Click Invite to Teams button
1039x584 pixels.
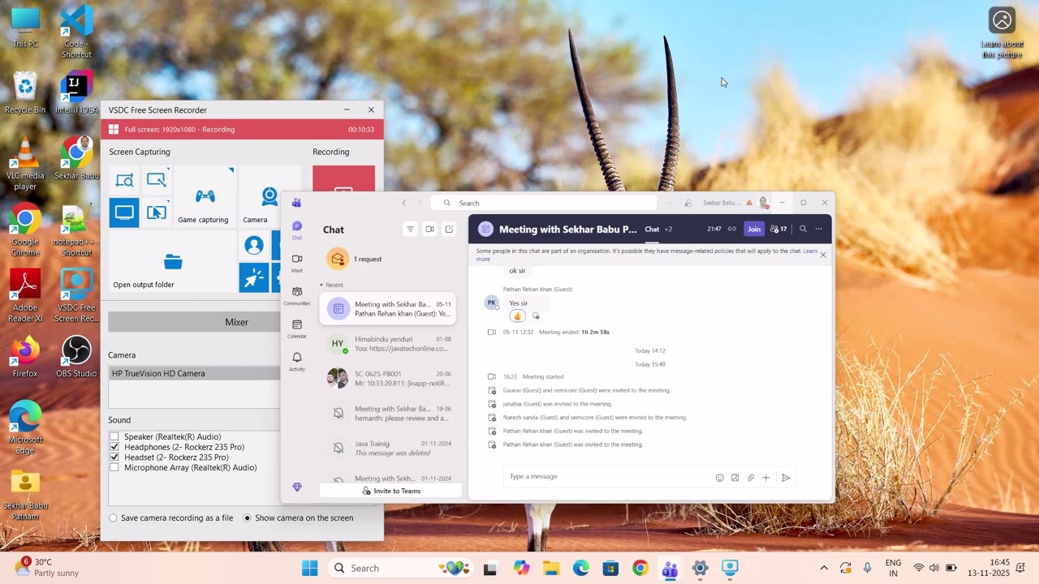point(390,491)
